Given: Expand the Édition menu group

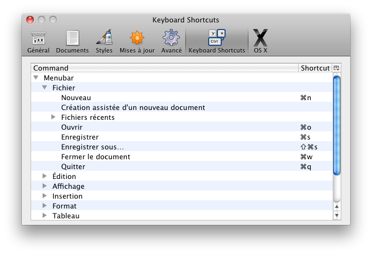Looking at the screenshot, I should click(45, 176).
